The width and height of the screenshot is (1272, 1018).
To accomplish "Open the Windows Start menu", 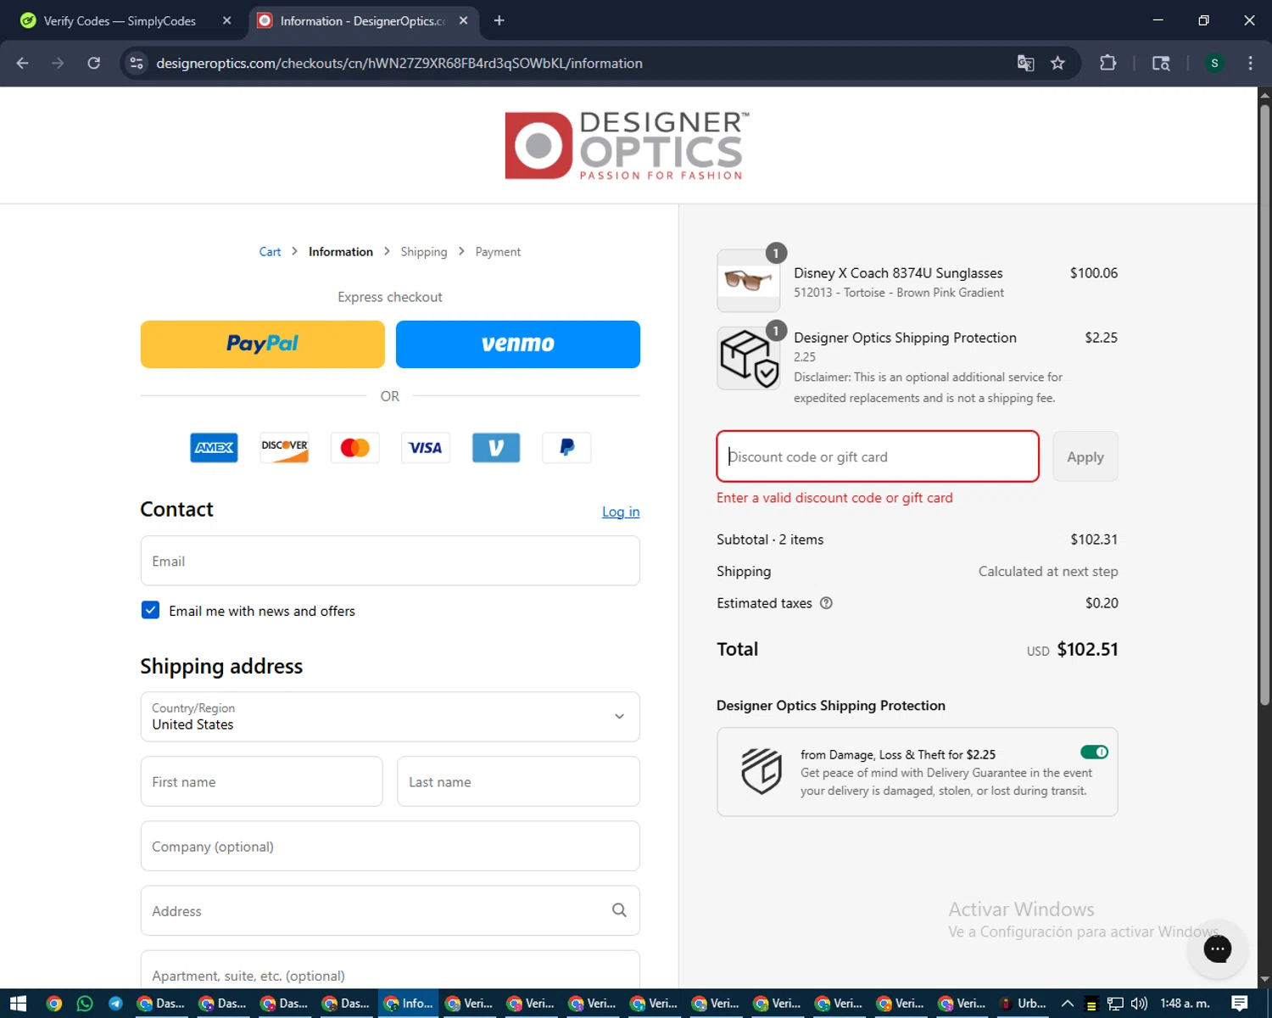I will [18, 1004].
